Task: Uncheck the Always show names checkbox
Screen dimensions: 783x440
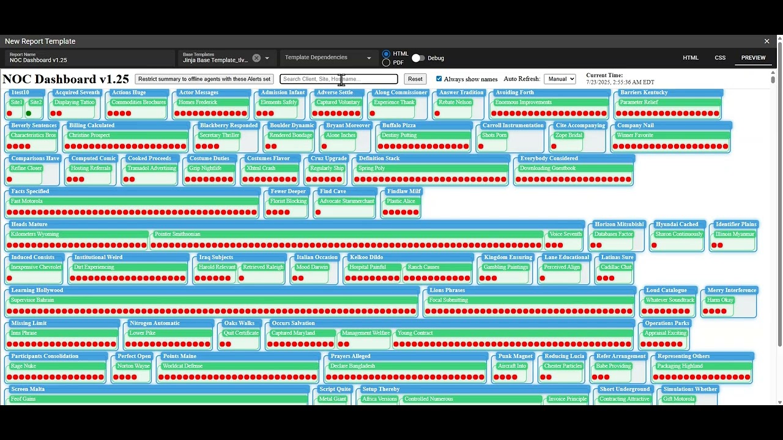Action: coord(439,79)
